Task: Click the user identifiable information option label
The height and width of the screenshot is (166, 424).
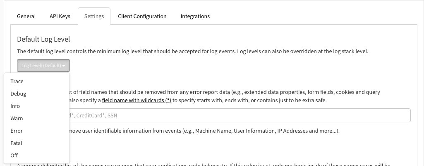Action: (x=203, y=131)
